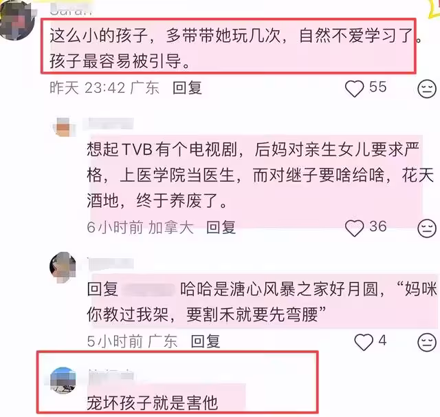Viewport: 440px width, 417px height.
Task: Click 回复 under the 6小时前 加拿大 comment
Action: point(221,227)
